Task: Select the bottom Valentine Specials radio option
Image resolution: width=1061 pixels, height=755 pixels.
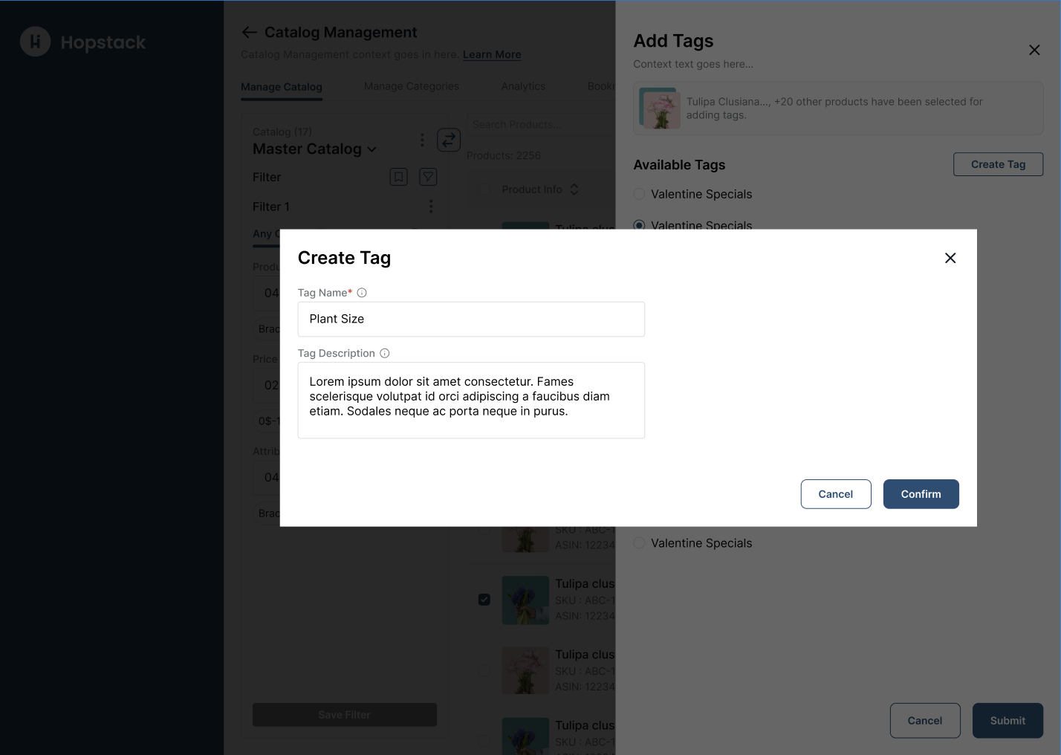Action: (x=639, y=543)
